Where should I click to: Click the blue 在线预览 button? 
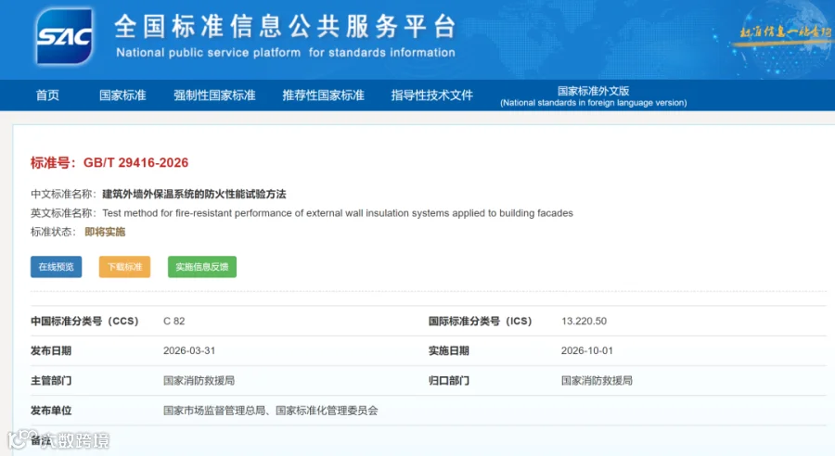pyautogui.click(x=56, y=267)
